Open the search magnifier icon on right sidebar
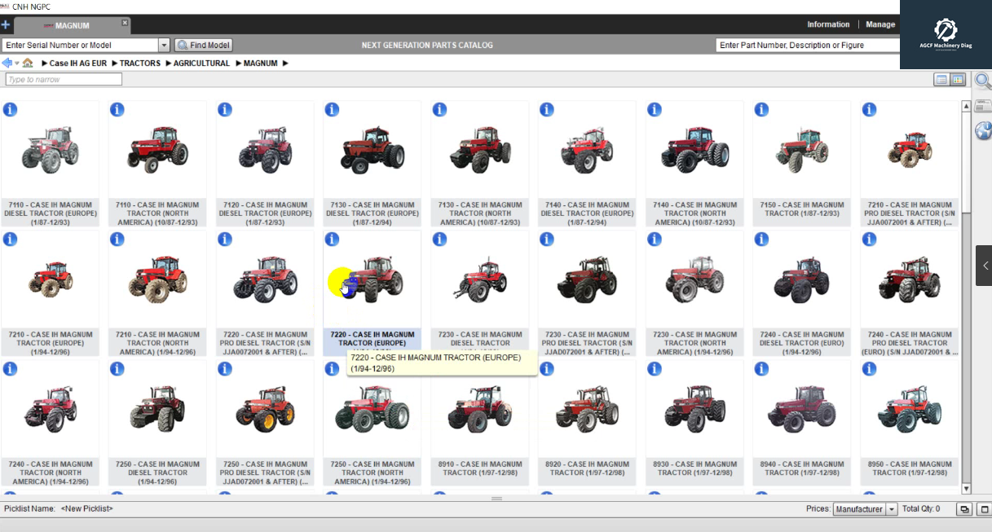992x532 pixels. point(983,81)
